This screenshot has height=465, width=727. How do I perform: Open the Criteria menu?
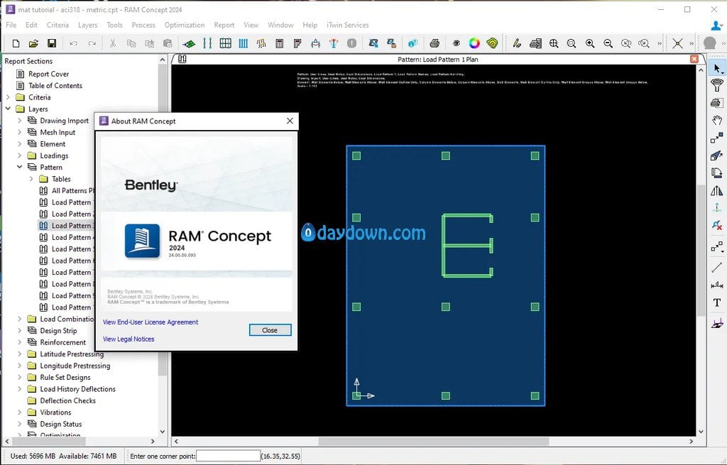58,25
